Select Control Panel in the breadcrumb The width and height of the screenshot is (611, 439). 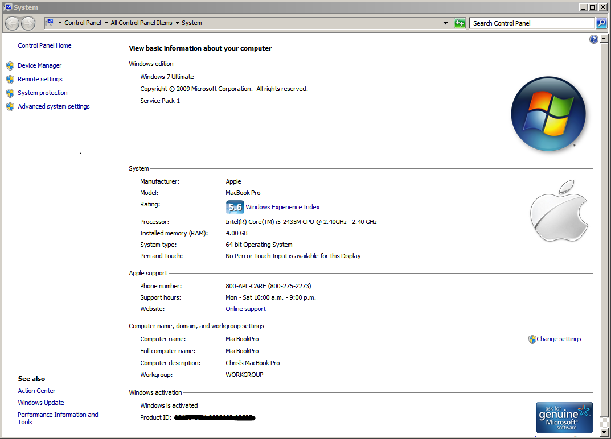click(x=83, y=23)
